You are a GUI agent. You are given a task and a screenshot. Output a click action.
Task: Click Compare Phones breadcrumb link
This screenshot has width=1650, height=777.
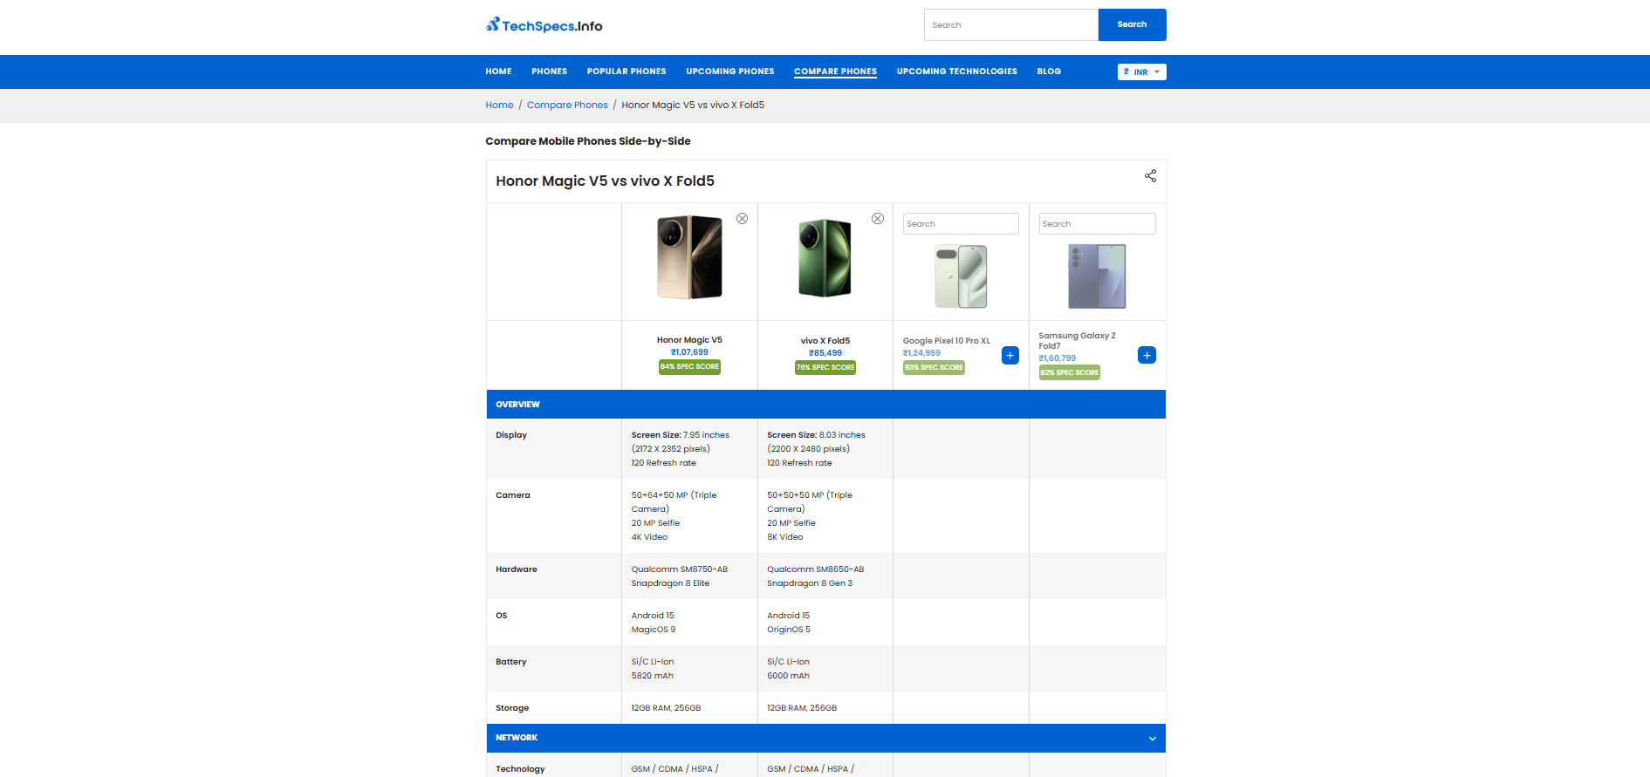[x=567, y=105]
